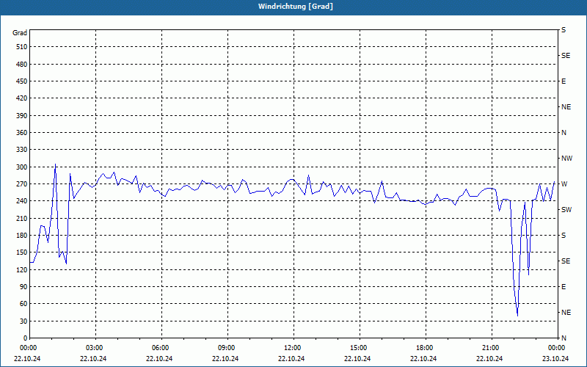This screenshot has width=587, height=367.
Task: Click the "18:00" time label
Action: click(425, 348)
